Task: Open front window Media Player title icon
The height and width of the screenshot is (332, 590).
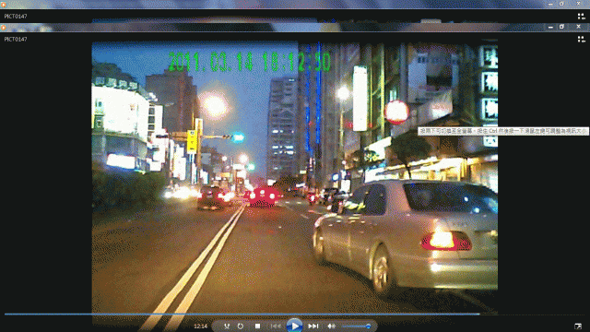Action: (4, 28)
